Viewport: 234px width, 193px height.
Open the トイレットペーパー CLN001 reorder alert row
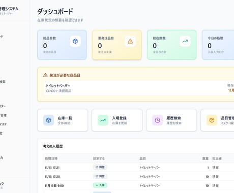pyautogui.click(x=139, y=88)
